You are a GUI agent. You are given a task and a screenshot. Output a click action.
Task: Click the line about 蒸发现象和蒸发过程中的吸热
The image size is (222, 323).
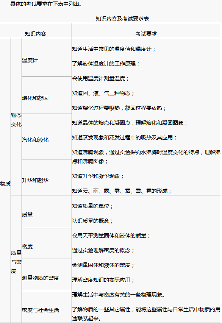click(x=124, y=137)
